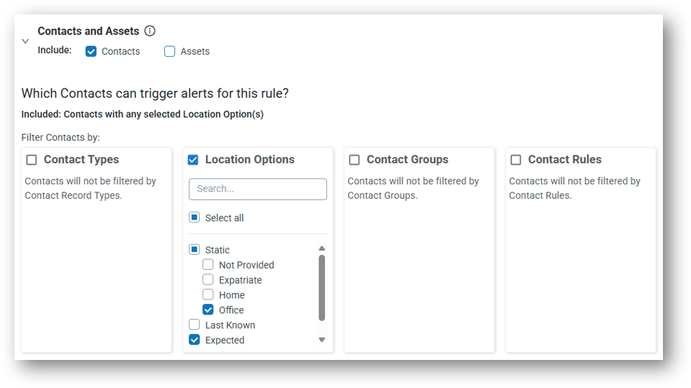Click the location list scrollbar thumb
Screen dimensions: 691x388
[322, 288]
